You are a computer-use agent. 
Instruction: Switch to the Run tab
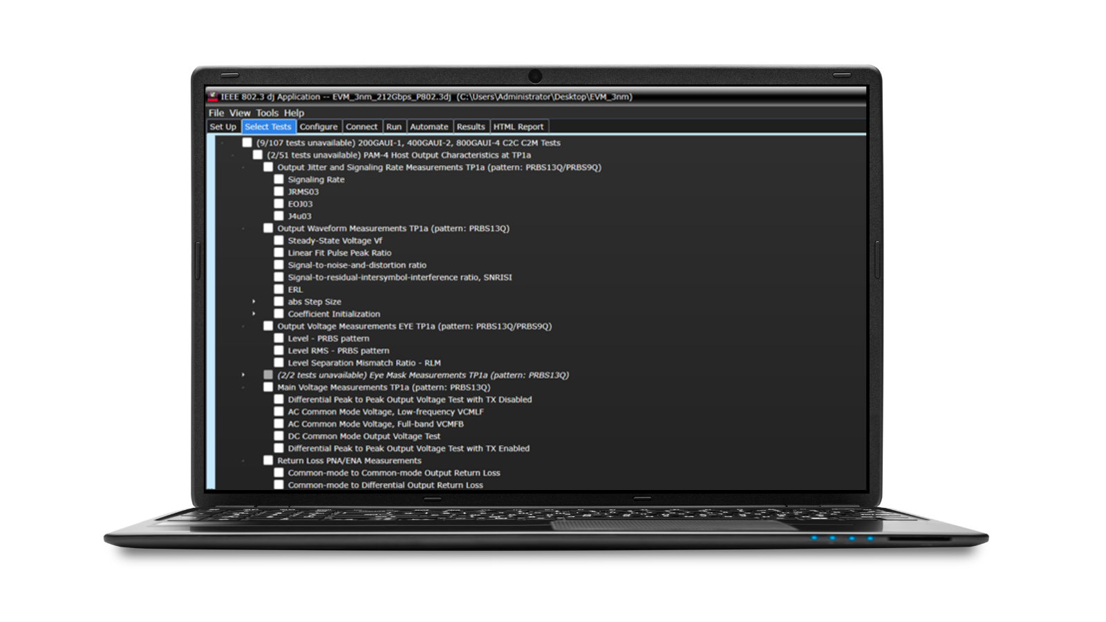point(394,126)
